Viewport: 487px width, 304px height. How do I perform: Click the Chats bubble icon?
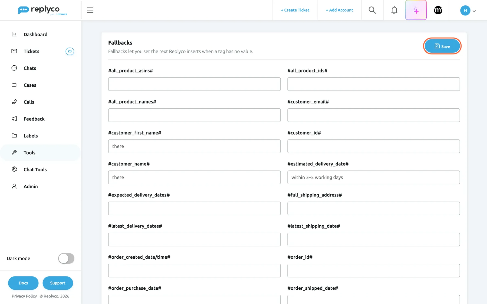pyautogui.click(x=14, y=68)
